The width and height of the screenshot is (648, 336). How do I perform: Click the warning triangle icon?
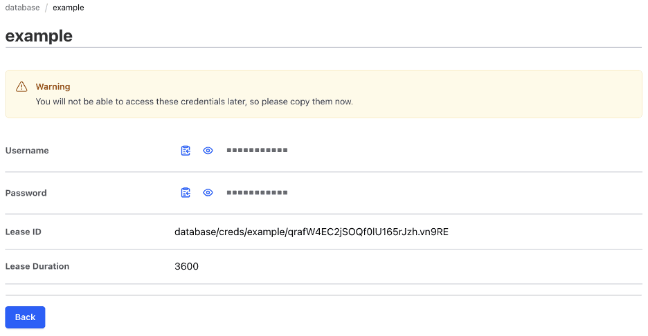(21, 87)
